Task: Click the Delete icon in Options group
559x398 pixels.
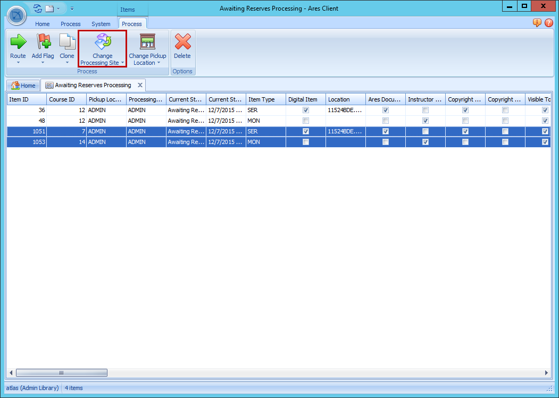Action: point(182,43)
